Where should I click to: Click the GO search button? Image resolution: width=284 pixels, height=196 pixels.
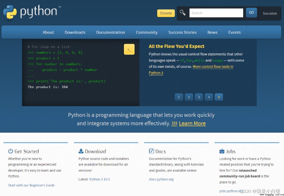click(x=251, y=12)
